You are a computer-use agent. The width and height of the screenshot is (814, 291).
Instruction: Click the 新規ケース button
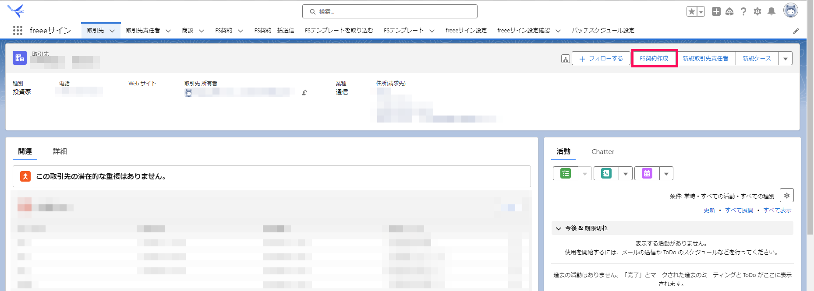757,59
